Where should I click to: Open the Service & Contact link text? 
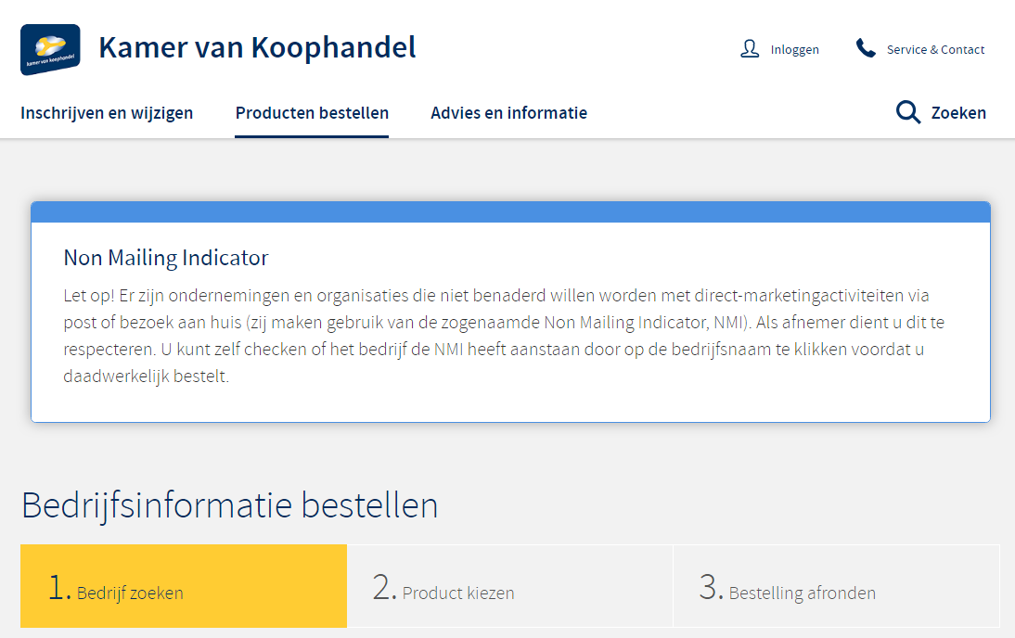(x=935, y=50)
